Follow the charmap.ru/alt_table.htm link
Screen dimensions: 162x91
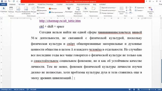(x=60, y=21)
